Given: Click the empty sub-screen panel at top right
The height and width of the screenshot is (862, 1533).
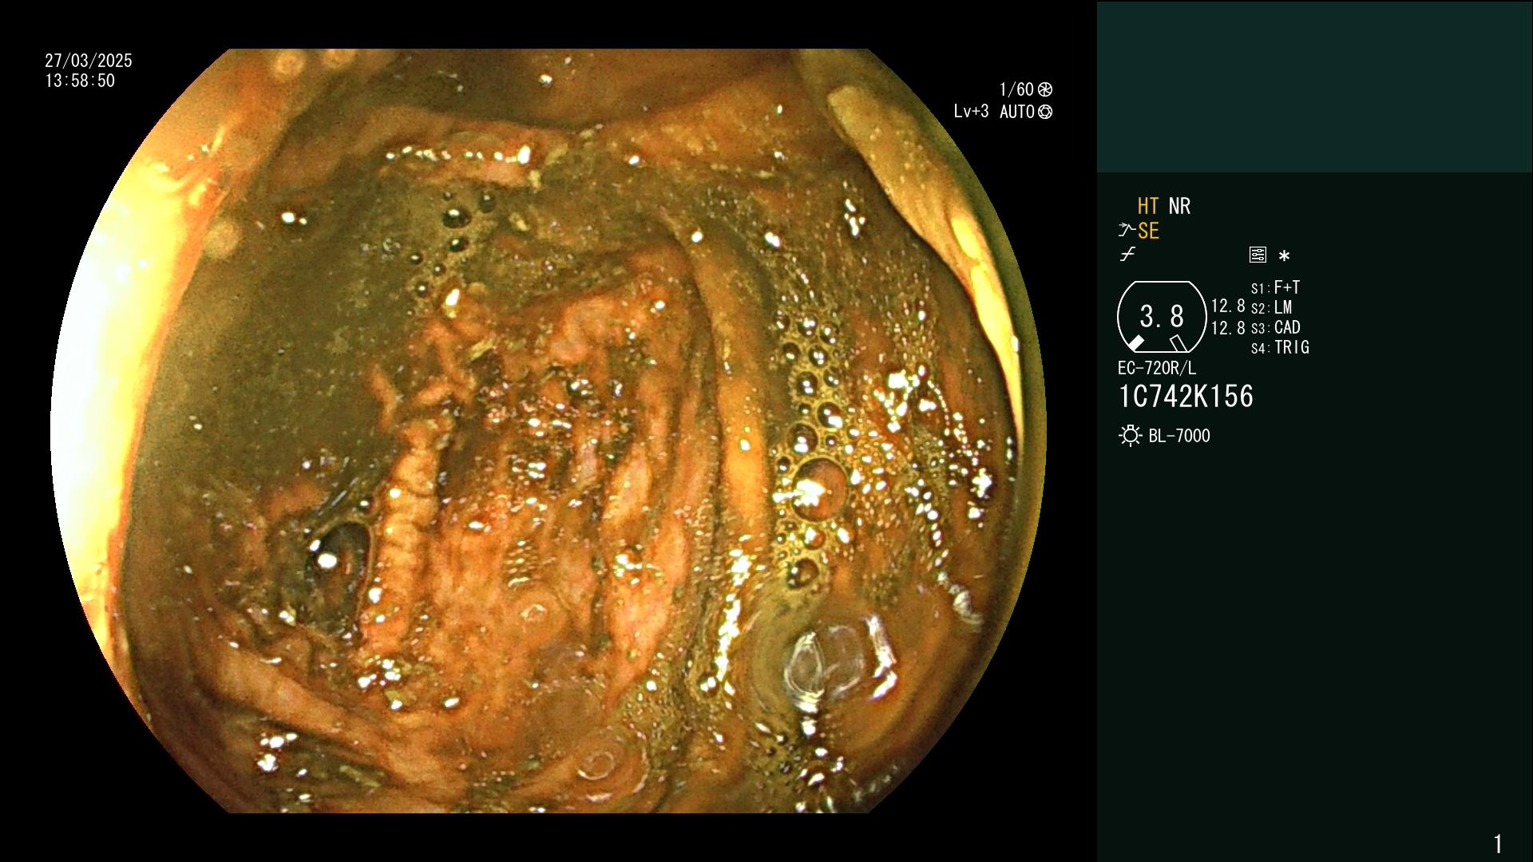Looking at the screenshot, I should pos(1314,86).
